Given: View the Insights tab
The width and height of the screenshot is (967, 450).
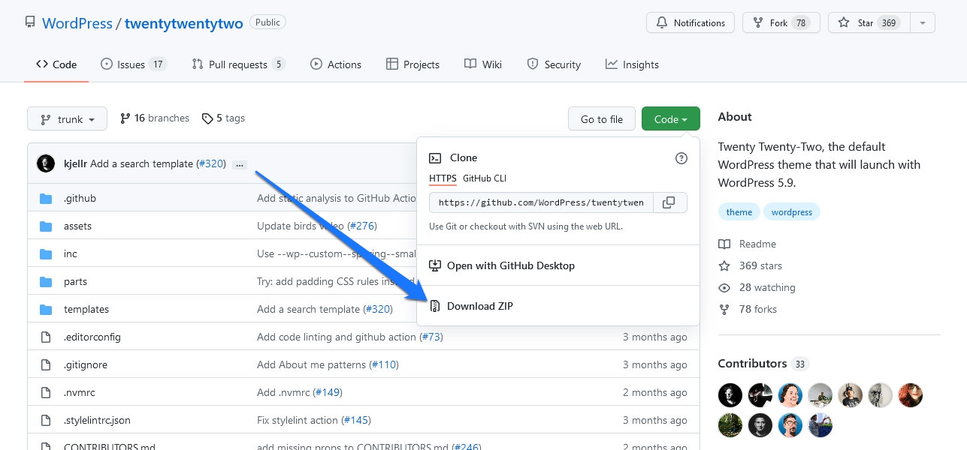Looking at the screenshot, I should click(632, 64).
